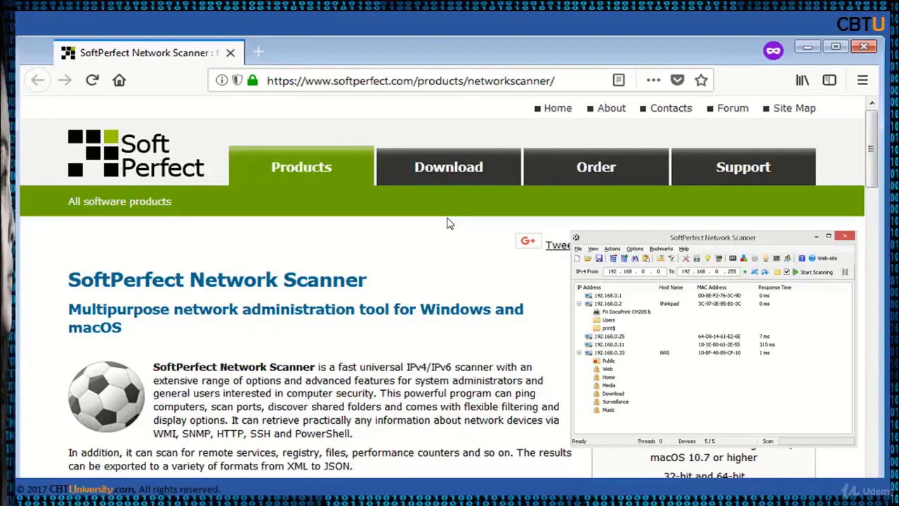Click the page vertical scrollbar thumb
The width and height of the screenshot is (899, 506).
tap(872, 149)
